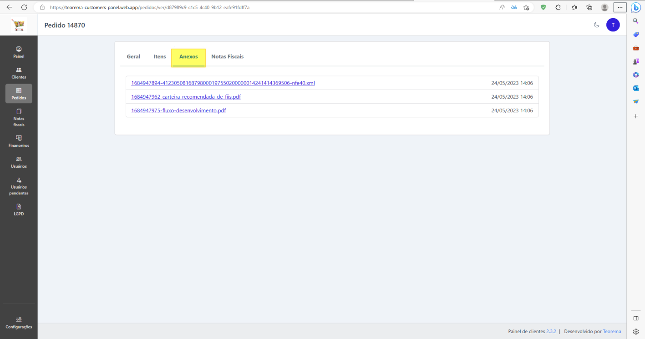Screen dimensions: 645x339
Task: Open the green shield extension icon
Action: point(543,7)
